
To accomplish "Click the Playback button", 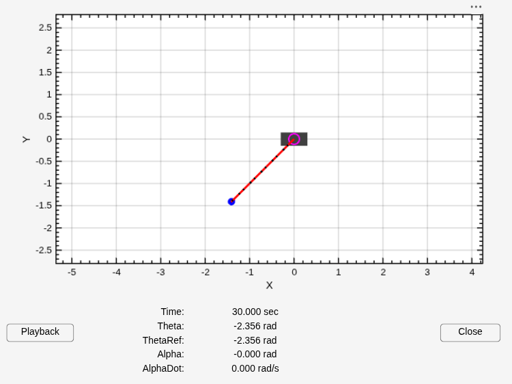I will 40,332.
